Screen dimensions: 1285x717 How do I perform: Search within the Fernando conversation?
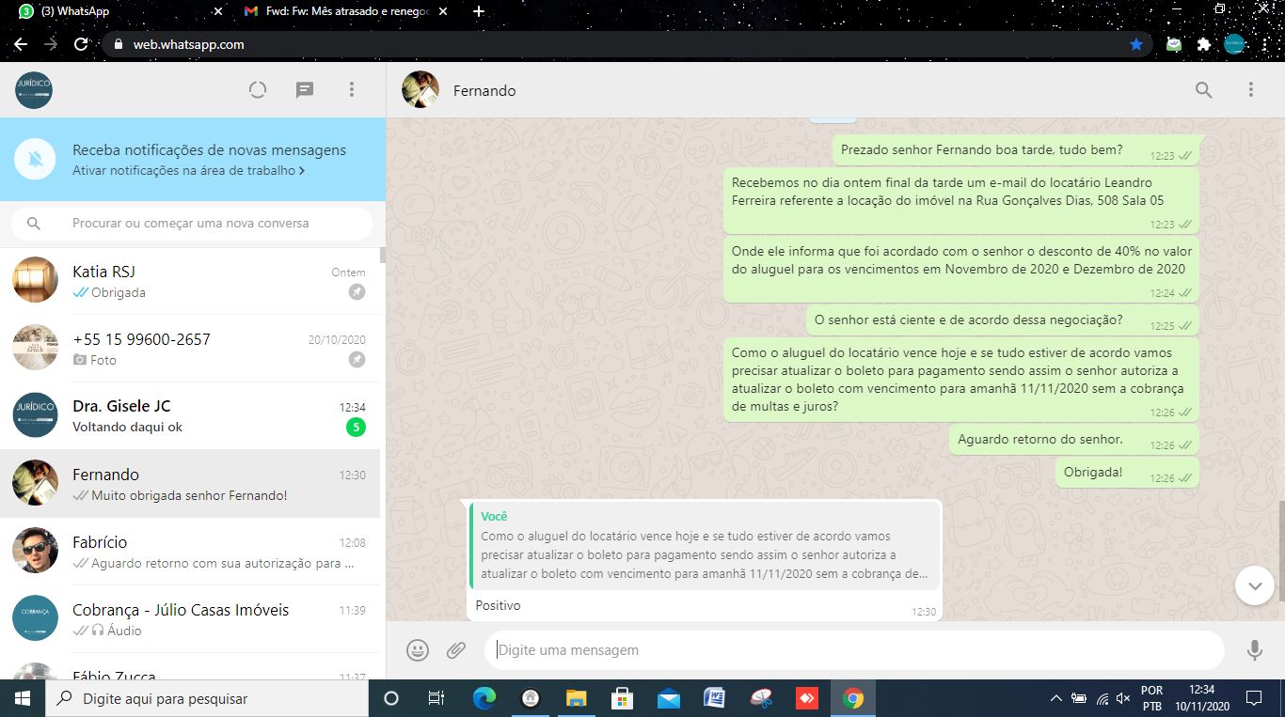(x=1203, y=90)
